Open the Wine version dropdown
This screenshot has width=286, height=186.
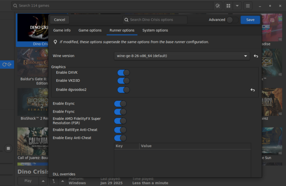pyautogui.click(x=182, y=56)
